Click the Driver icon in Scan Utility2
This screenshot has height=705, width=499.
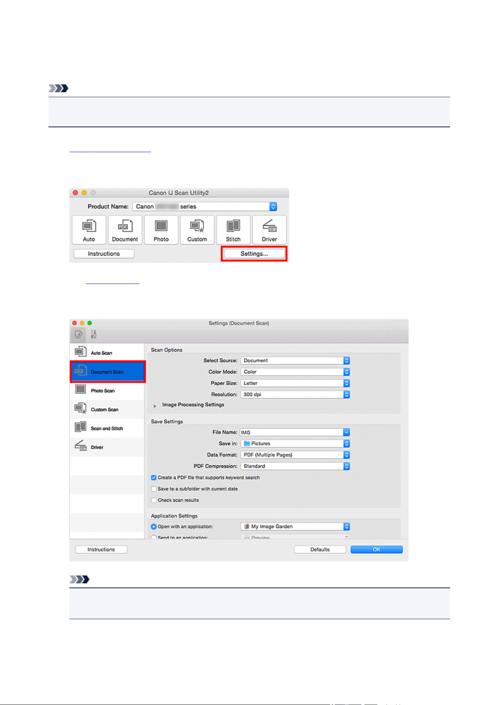[x=269, y=230]
